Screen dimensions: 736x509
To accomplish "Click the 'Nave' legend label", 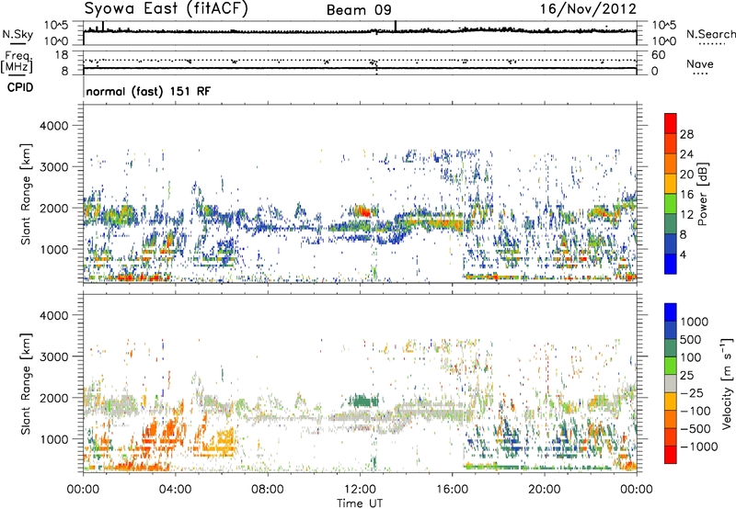I will point(699,64).
